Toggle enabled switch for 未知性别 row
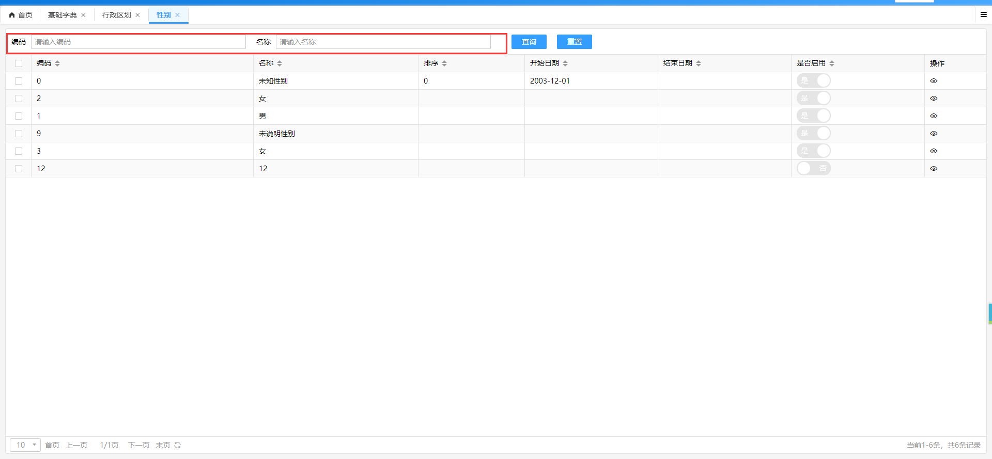 point(813,81)
